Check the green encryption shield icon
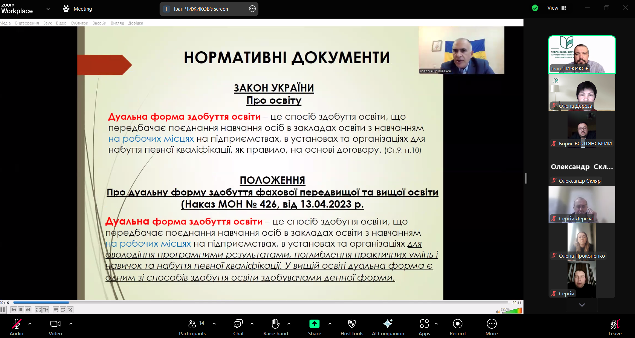The image size is (635, 338). 535,8
